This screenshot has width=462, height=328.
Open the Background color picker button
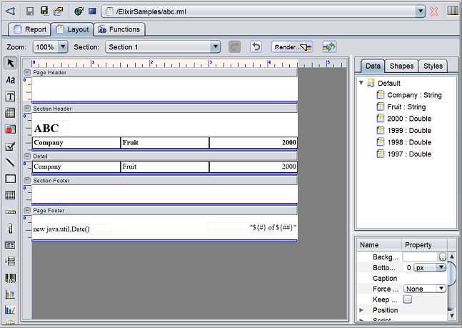[443, 256]
